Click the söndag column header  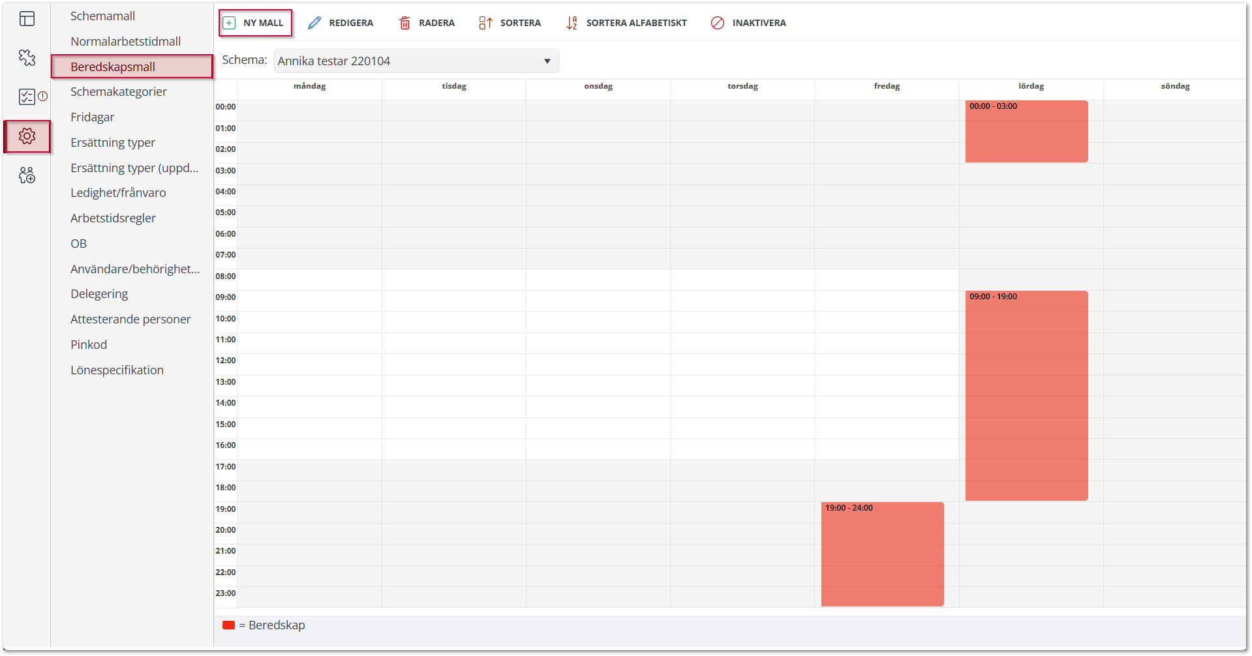pyautogui.click(x=1175, y=86)
